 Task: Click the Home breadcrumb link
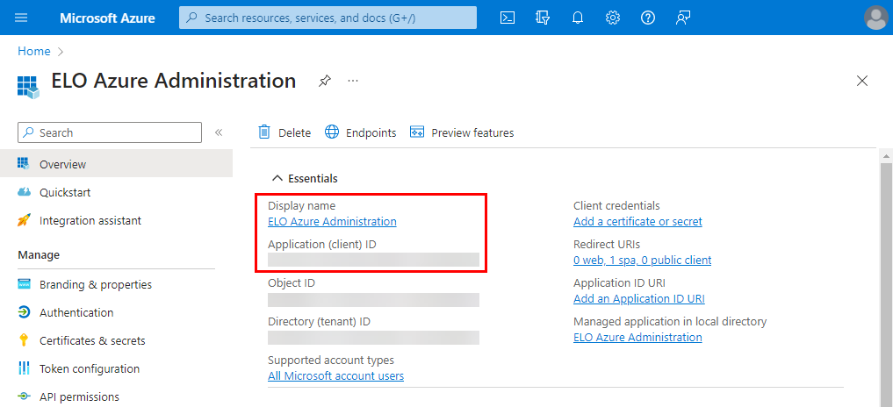click(34, 51)
